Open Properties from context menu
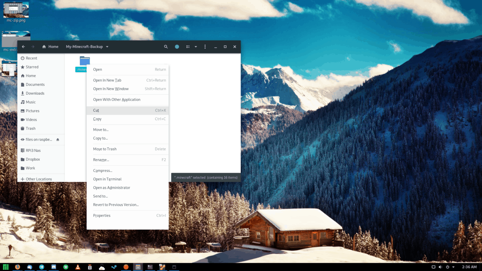482x271 pixels. [x=128, y=216]
